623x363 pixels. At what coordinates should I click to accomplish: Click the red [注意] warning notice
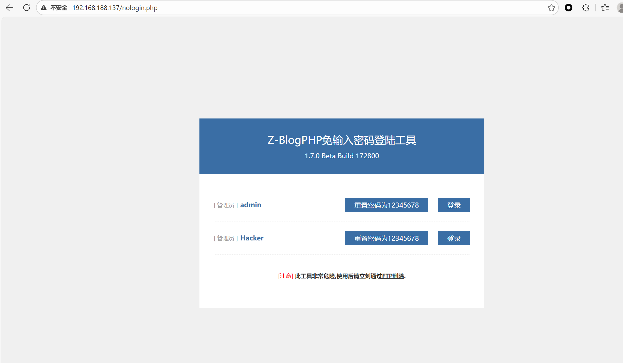pyautogui.click(x=286, y=276)
